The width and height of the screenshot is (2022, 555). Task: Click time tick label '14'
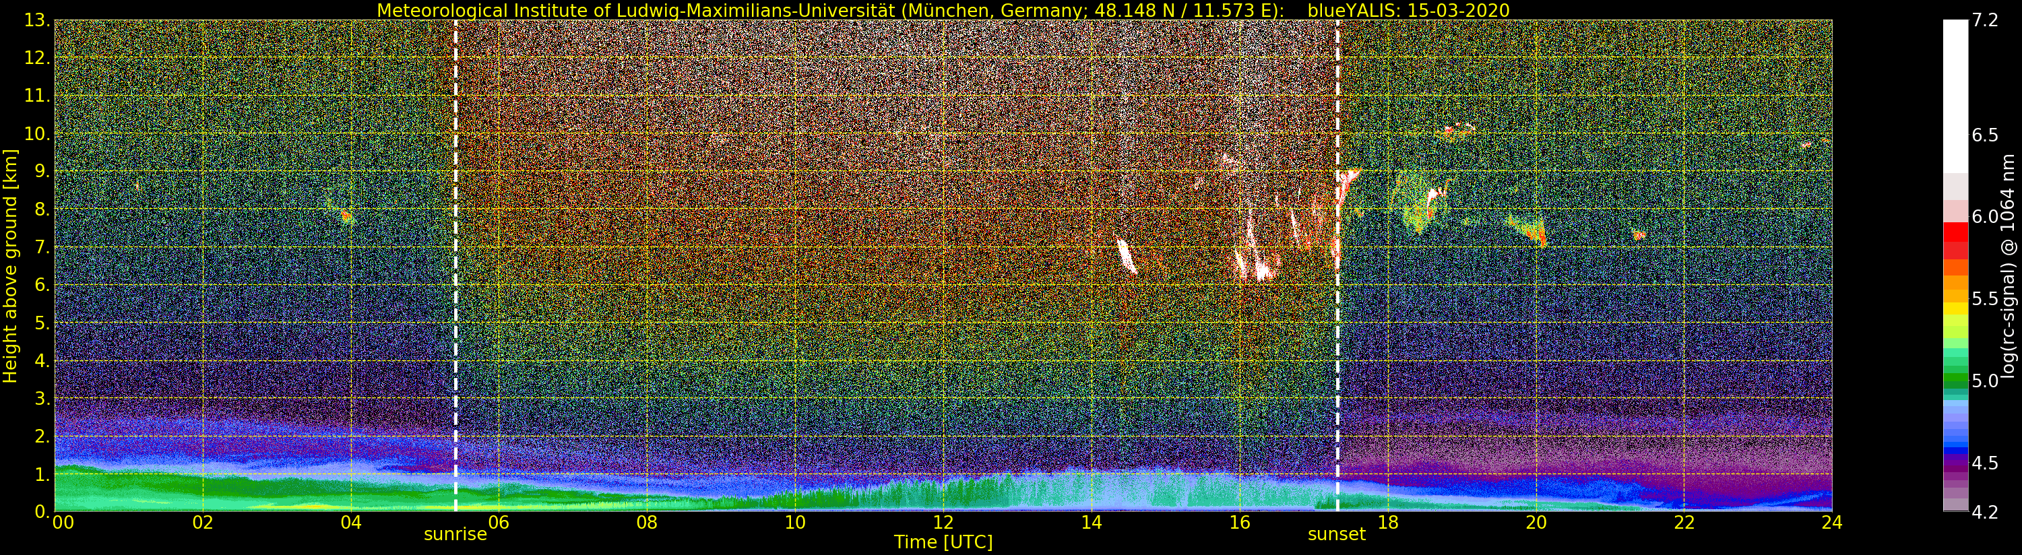click(x=1091, y=523)
